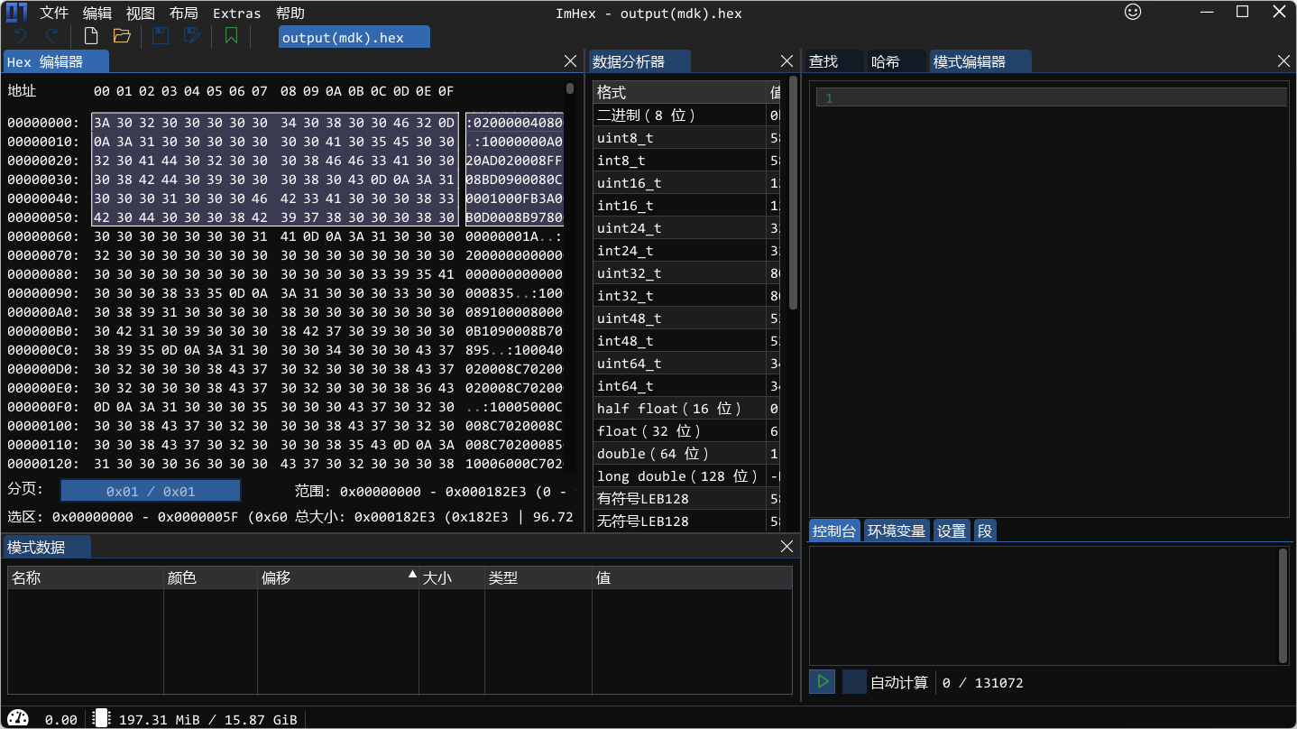Viewport: 1297px width, 729px height.
Task: Select the Hex 编辑器 tab
Action: coord(57,61)
